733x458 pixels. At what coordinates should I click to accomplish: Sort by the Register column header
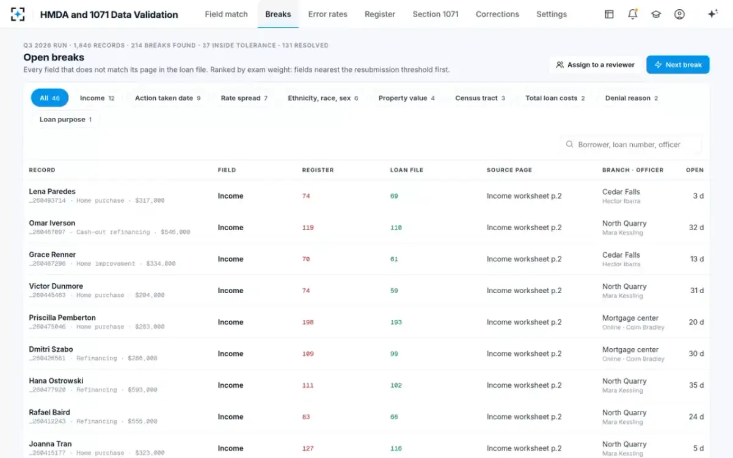[318, 170]
